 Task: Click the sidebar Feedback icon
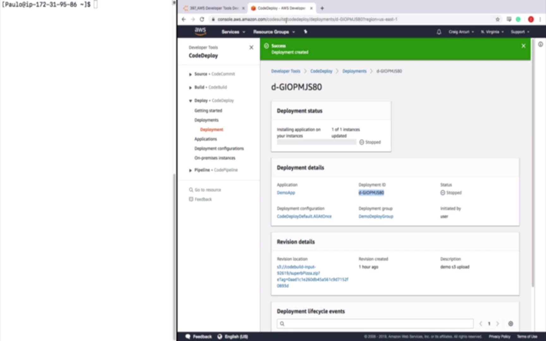[191, 199]
